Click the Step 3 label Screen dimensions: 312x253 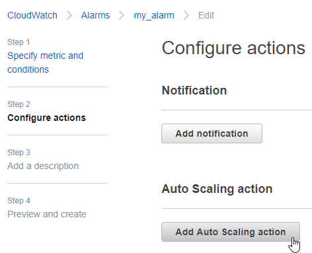pyautogui.click(x=19, y=153)
